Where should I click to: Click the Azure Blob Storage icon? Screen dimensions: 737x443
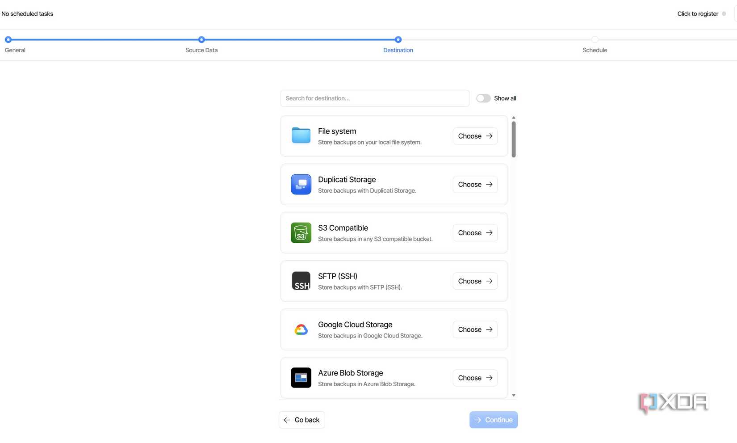[x=301, y=378]
